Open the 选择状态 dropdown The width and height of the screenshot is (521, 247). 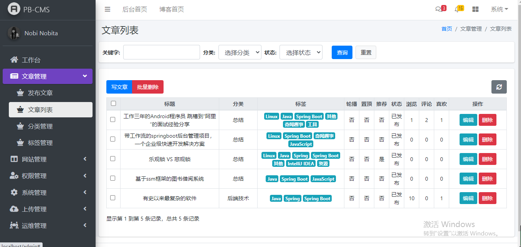(x=301, y=52)
